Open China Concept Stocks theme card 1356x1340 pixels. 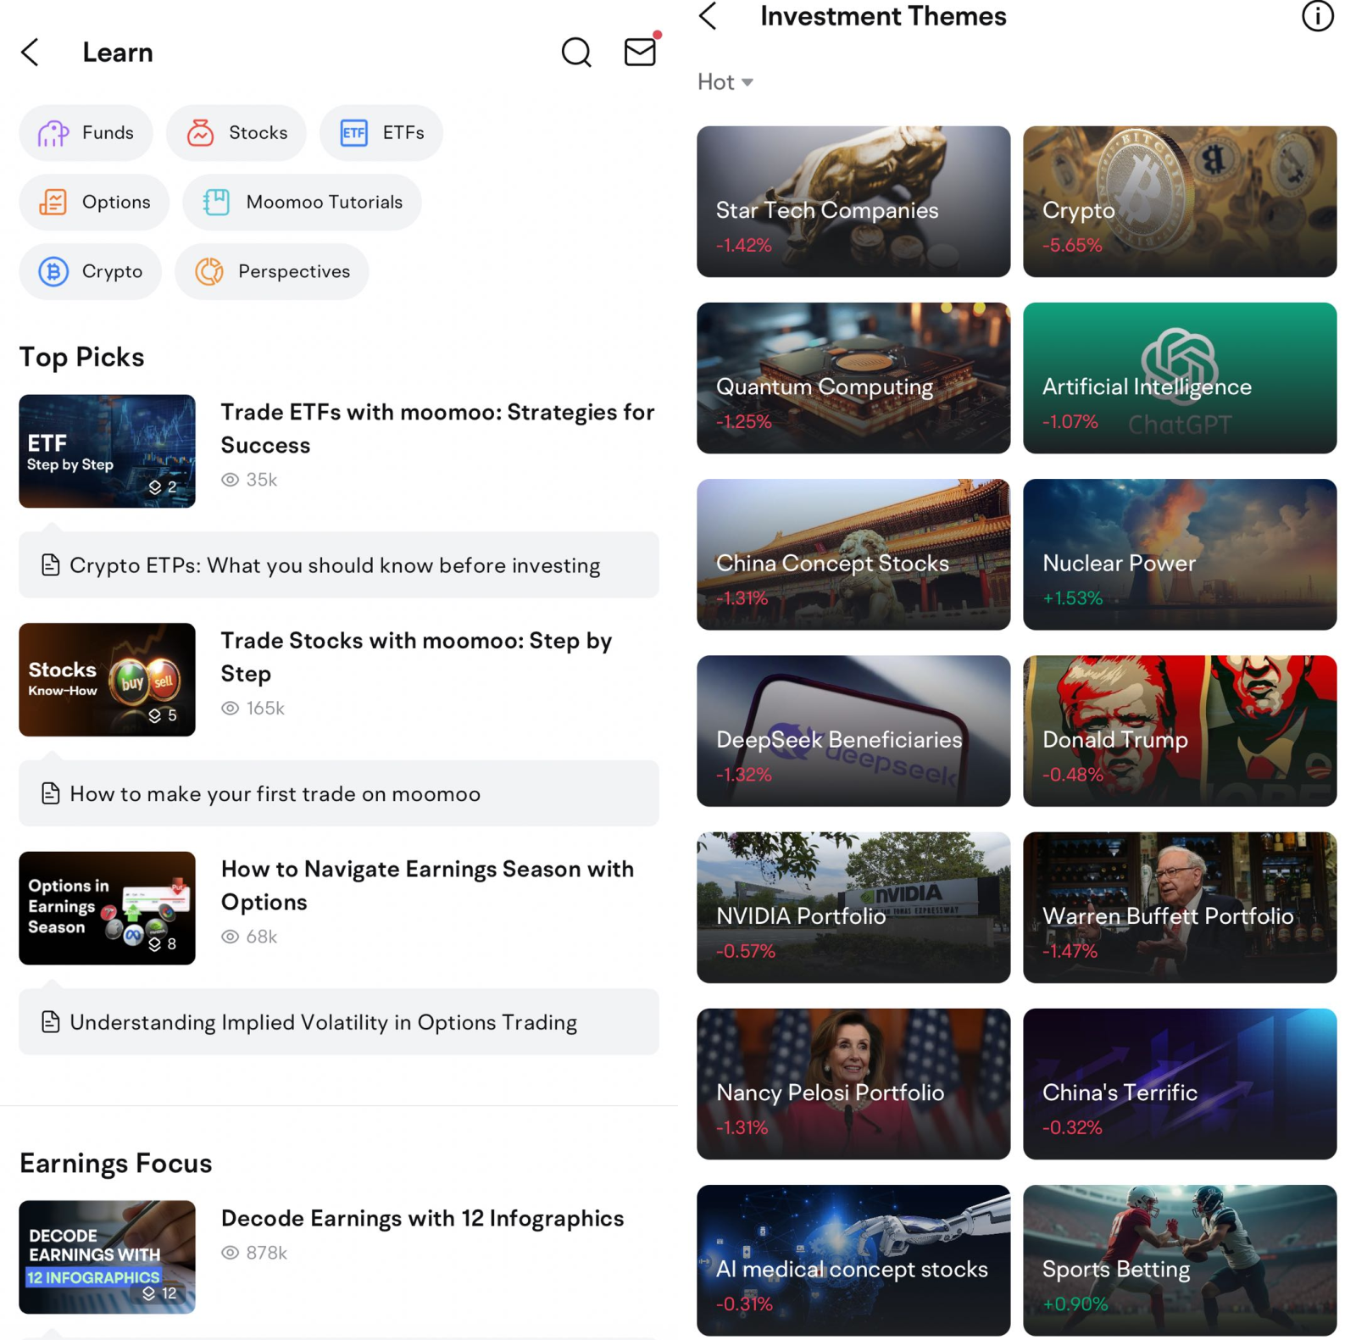[853, 554]
